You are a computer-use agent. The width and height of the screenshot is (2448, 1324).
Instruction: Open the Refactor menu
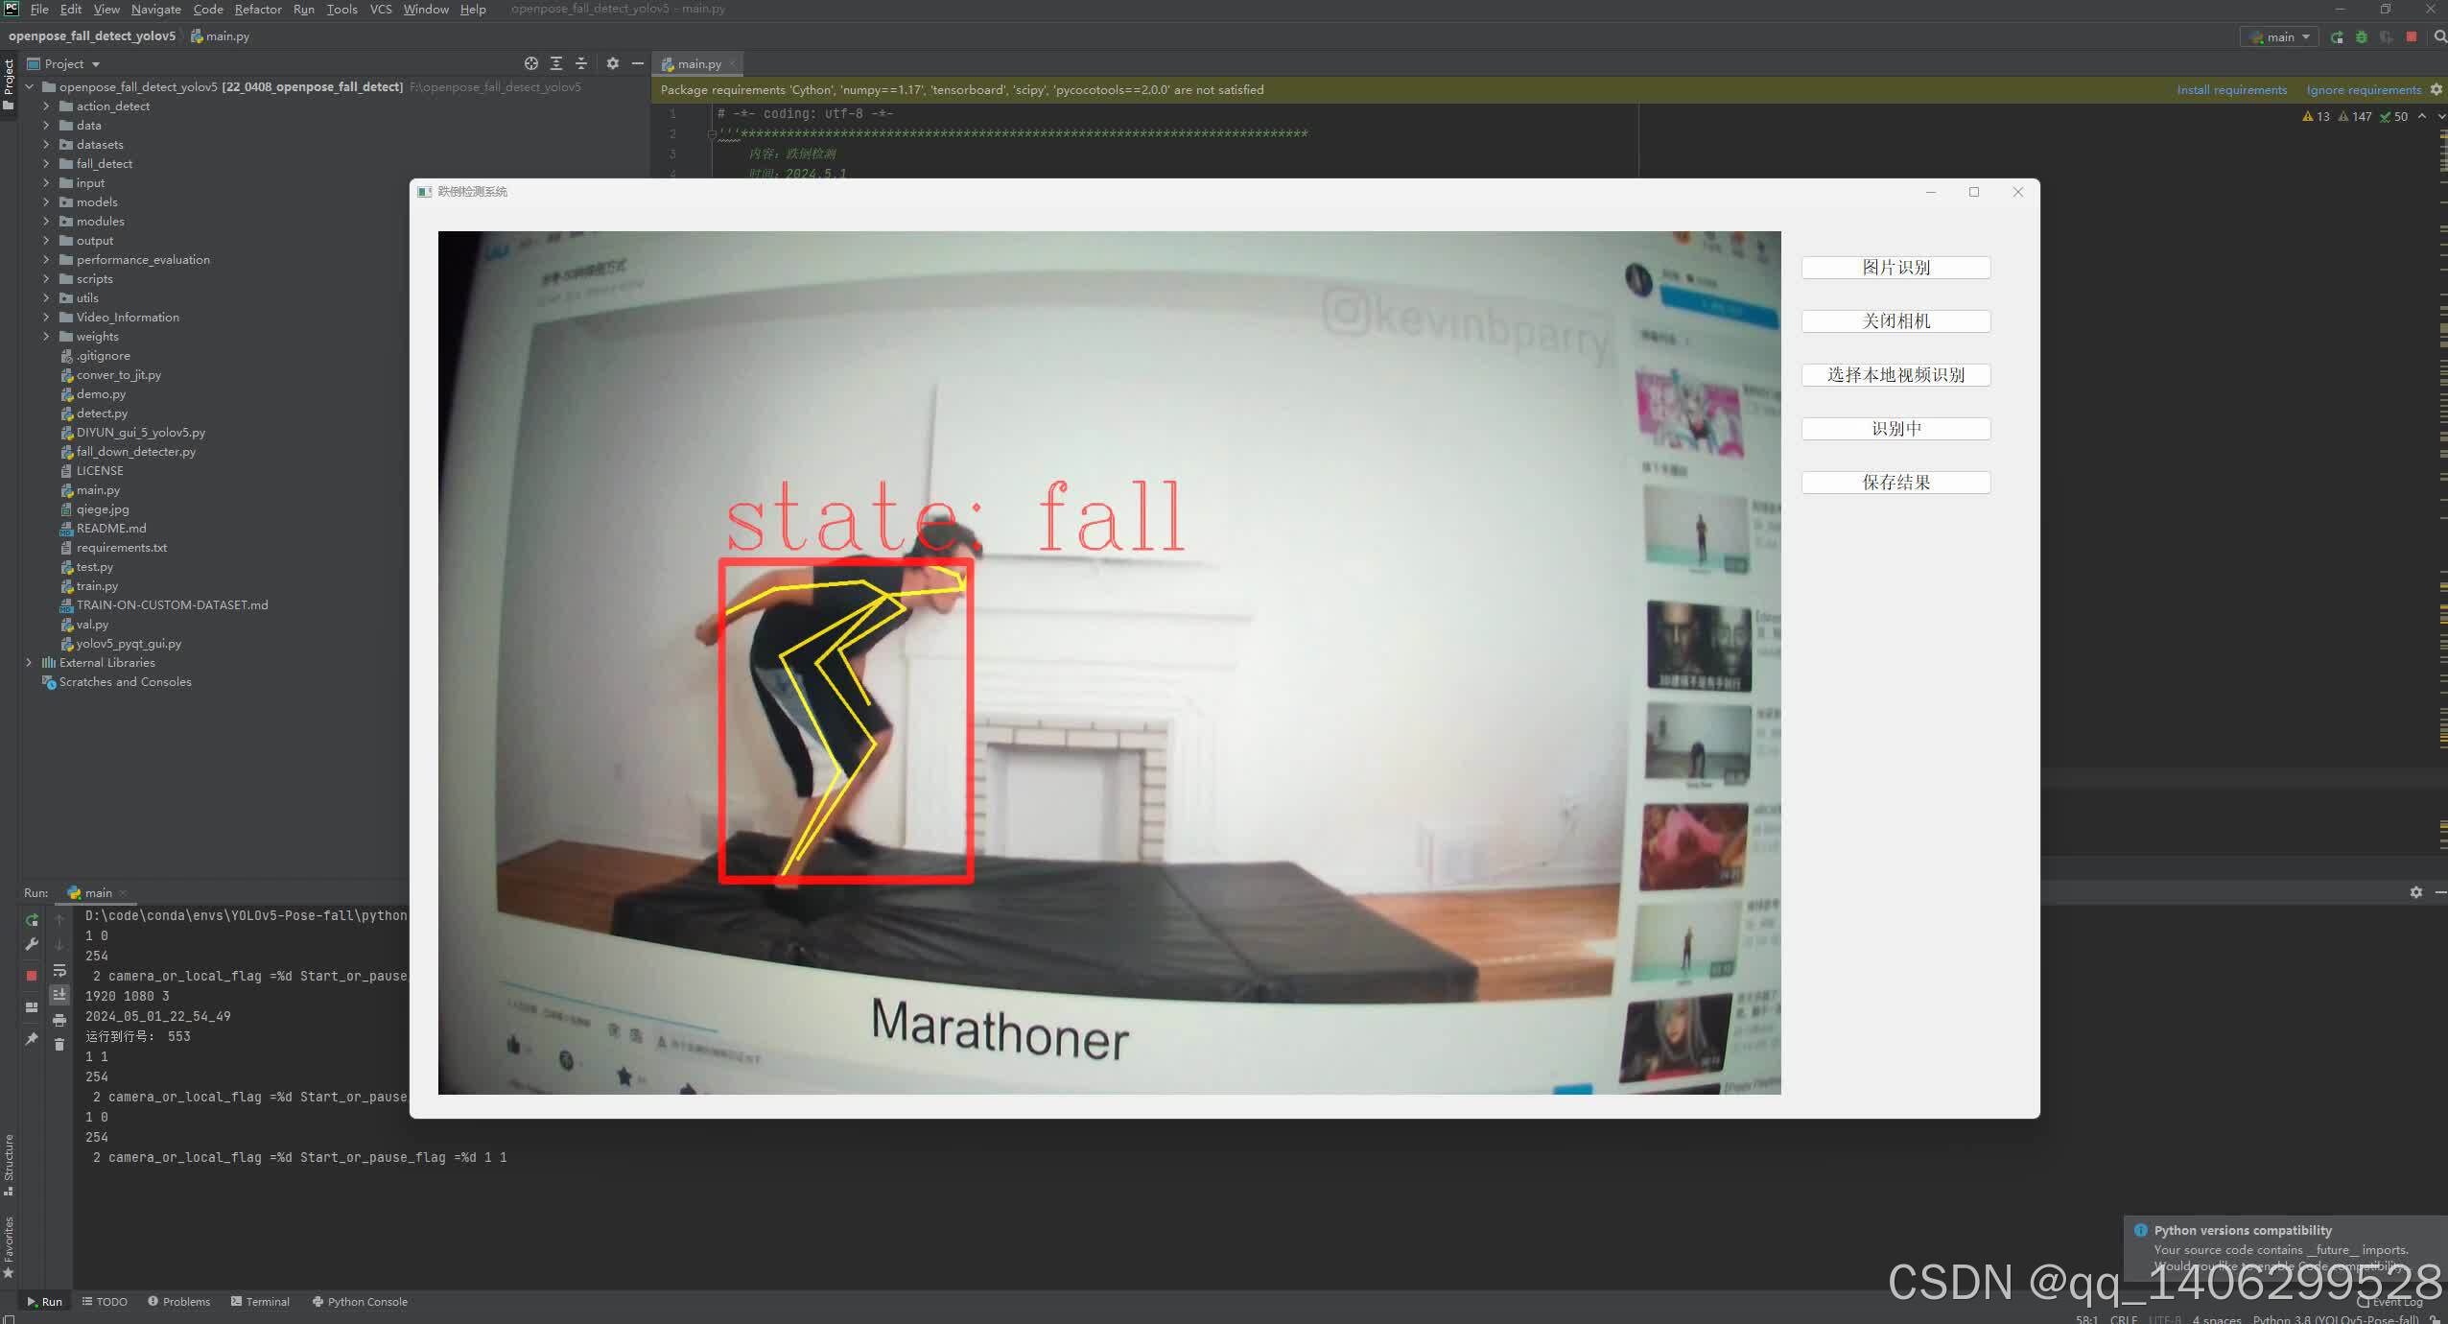coord(258,9)
